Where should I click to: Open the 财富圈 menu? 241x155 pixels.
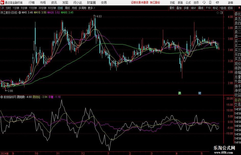coord(91,3)
